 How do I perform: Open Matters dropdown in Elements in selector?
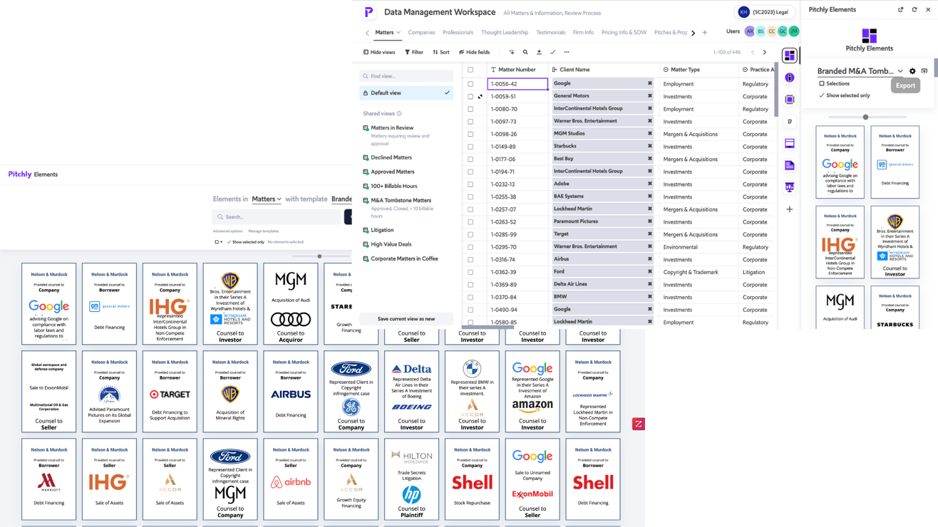(x=267, y=199)
